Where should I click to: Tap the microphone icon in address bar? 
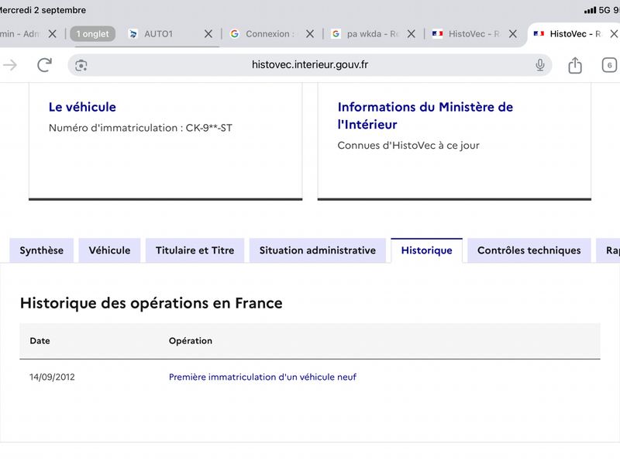pyautogui.click(x=539, y=65)
